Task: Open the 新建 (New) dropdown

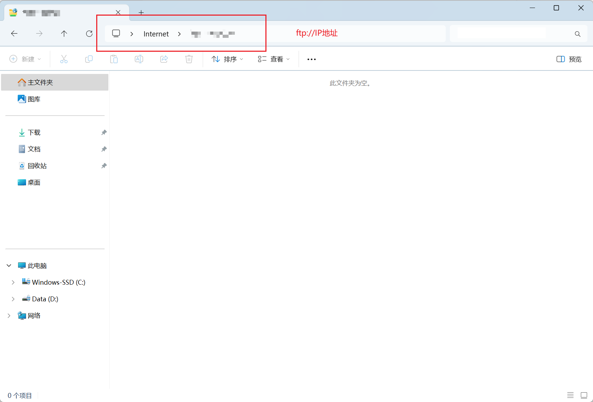Action: tap(25, 59)
